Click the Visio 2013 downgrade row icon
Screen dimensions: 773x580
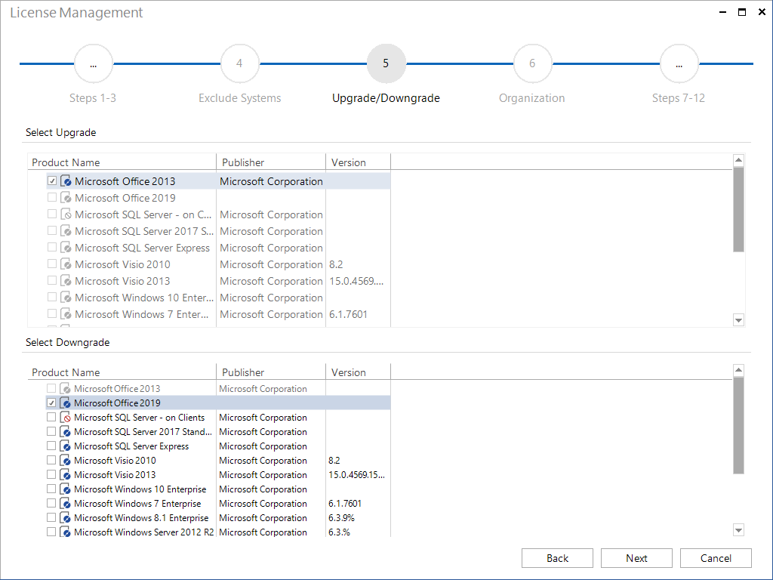click(65, 474)
